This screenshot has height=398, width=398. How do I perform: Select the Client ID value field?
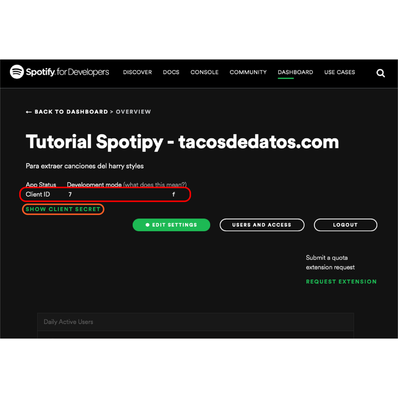122,194
